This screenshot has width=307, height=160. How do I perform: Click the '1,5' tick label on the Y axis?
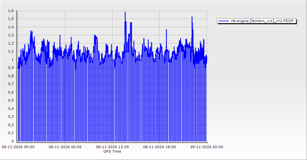coord(11,19)
